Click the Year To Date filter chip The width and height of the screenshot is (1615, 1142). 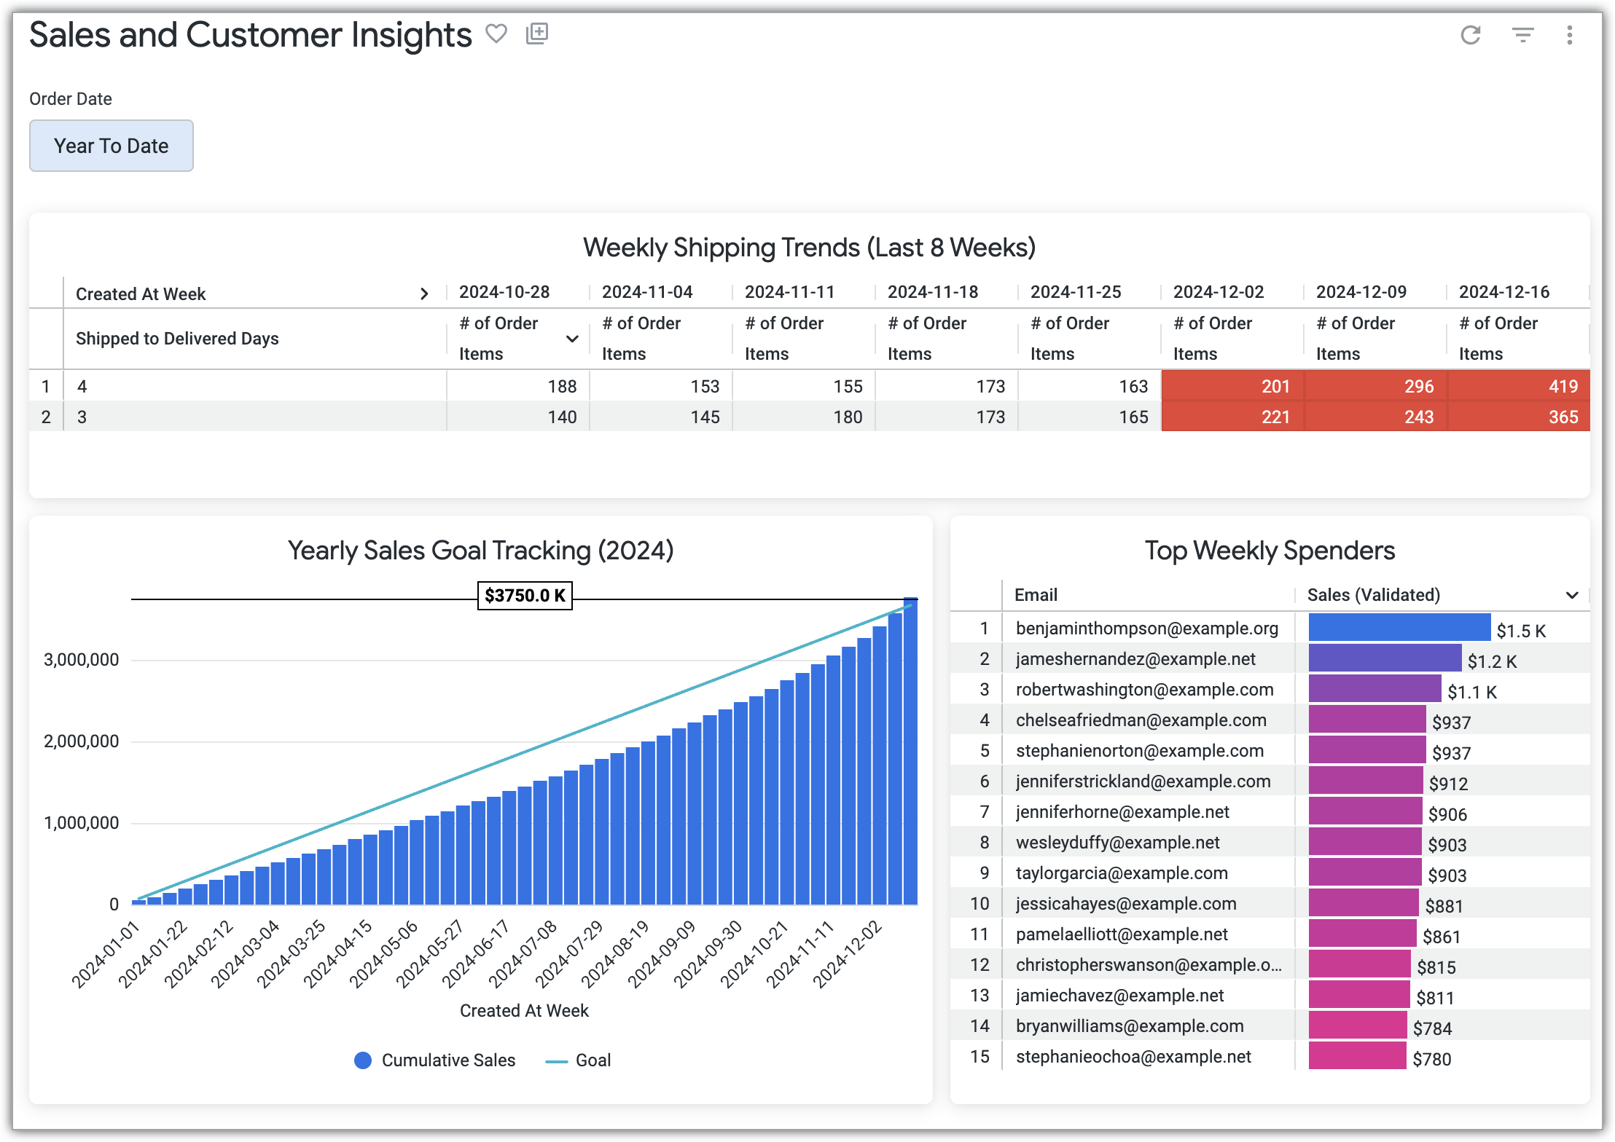pyautogui.click(x=111, y=145)
